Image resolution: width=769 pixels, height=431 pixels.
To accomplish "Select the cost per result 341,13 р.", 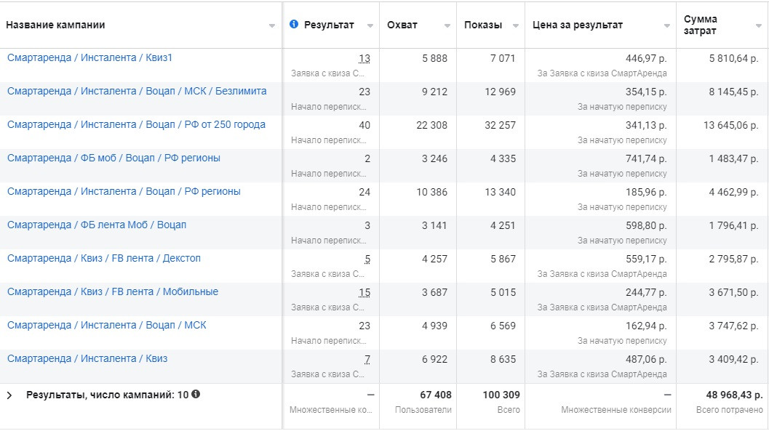I will 646,126.
